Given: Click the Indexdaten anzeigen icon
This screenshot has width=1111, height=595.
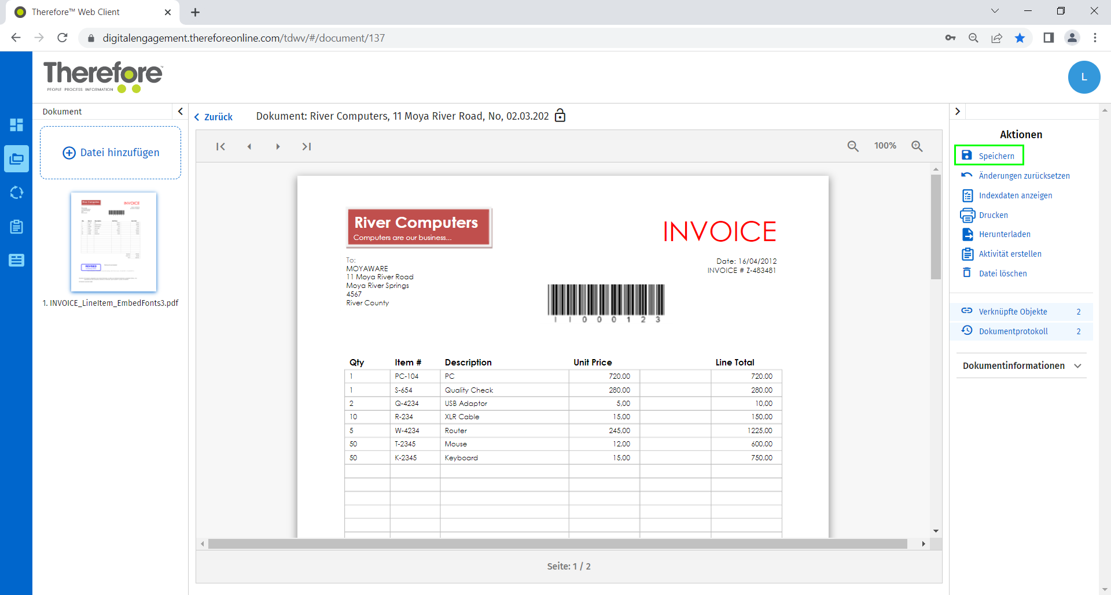Looking at the screenshot, I should tap(967, 195).
